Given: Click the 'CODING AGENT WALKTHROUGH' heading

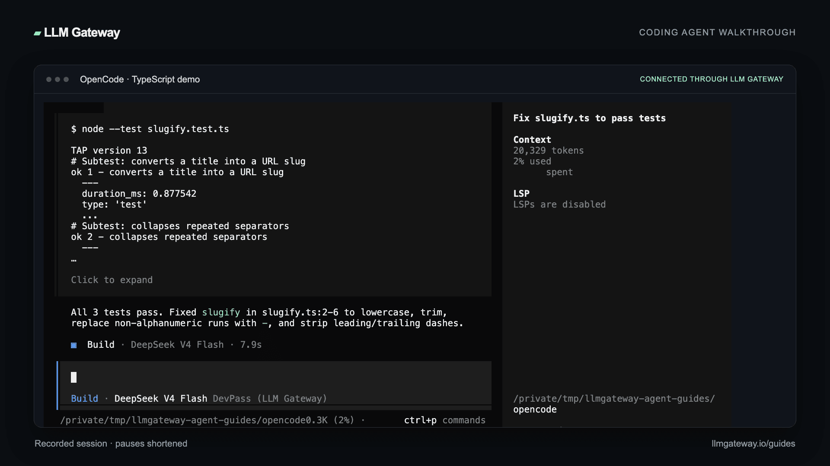Looking at the screenshot, I should (717, 32).
